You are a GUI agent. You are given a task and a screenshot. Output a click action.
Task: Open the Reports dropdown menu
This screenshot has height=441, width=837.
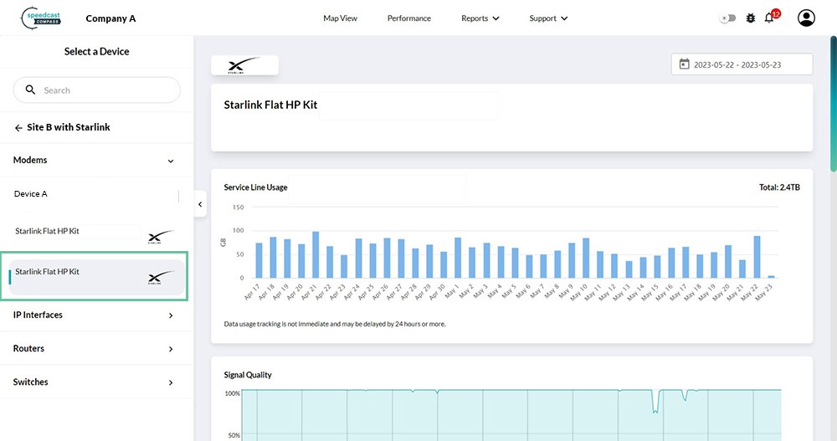tap(480, 18)
